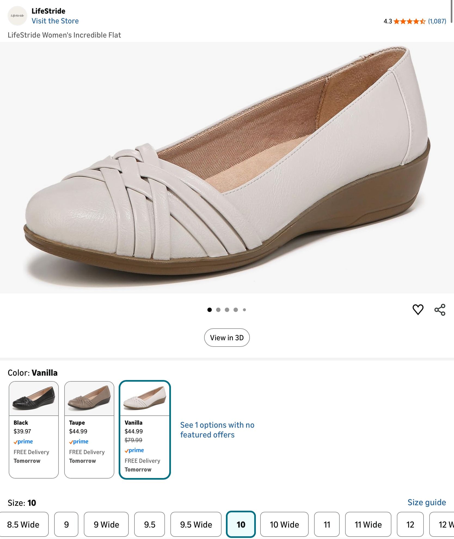Click the LifeStride brand logo
Viewport: 454px width, 539px height.
[x=17, y=16]
